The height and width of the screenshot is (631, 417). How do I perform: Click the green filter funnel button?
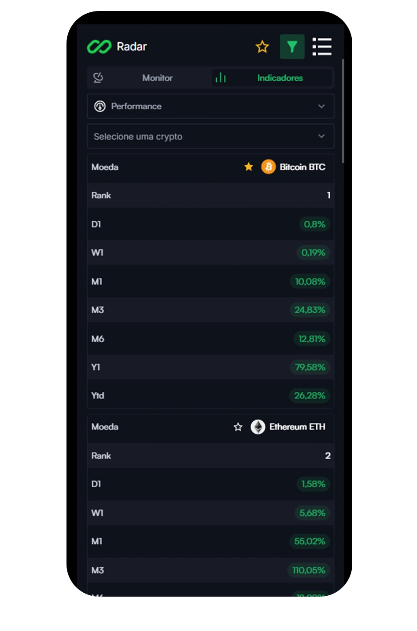point(292,47)
